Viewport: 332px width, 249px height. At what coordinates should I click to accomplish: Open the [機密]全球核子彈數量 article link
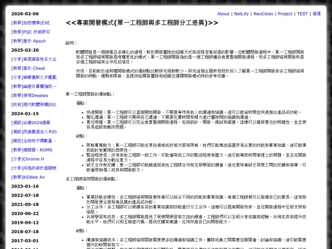33,141
